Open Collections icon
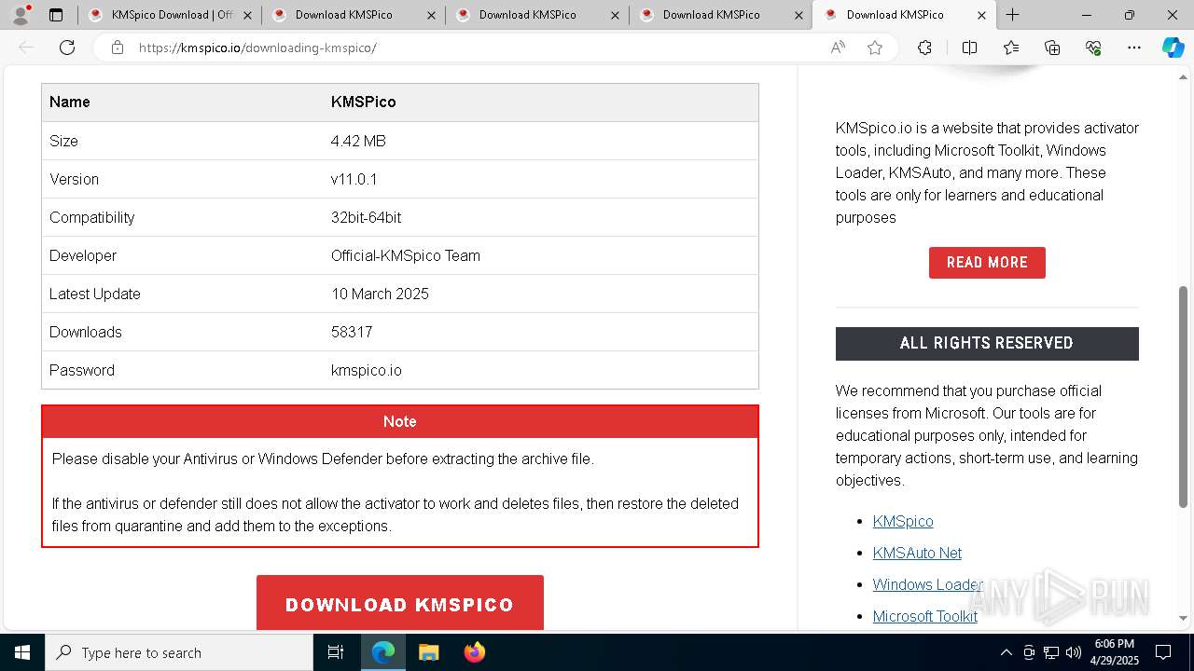The width and height of the screenshot is (1194, 671). coord(1052,48)
